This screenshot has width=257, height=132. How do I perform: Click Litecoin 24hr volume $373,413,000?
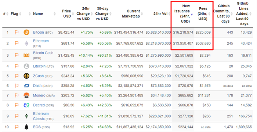(160, 66)
